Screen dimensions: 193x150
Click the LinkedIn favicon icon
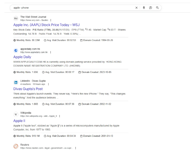[16, 82]
